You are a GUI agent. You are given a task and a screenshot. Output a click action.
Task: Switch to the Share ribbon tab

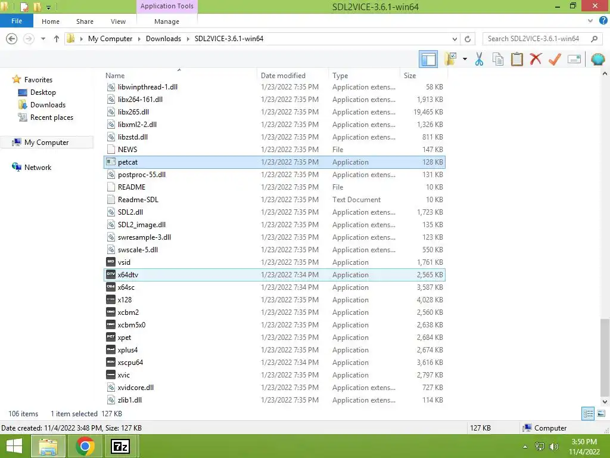(85, 21)
